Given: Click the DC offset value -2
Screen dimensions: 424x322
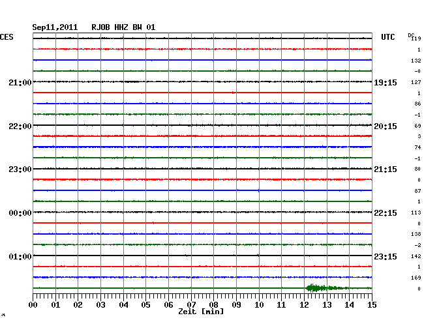Looking at the screenshot, I should [417, 245].
